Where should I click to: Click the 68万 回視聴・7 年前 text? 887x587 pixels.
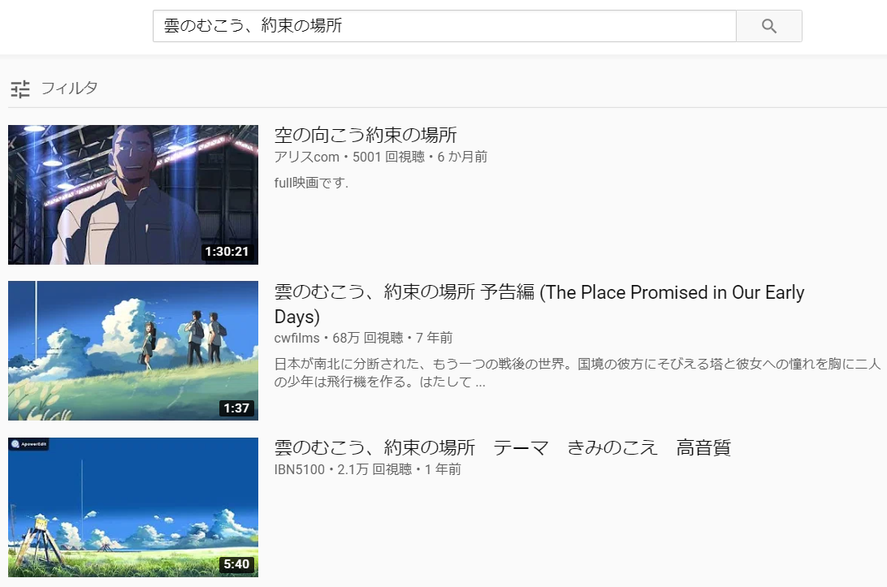pos(392,339)
